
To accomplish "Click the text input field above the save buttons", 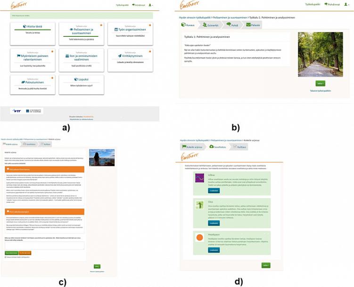I will point(44,246).
